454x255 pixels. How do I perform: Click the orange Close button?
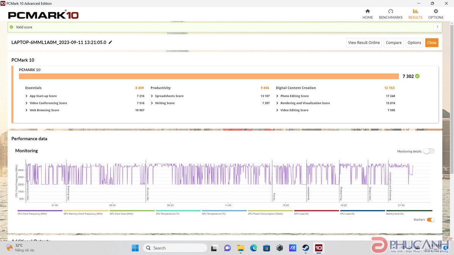click(x=432, y=43)
